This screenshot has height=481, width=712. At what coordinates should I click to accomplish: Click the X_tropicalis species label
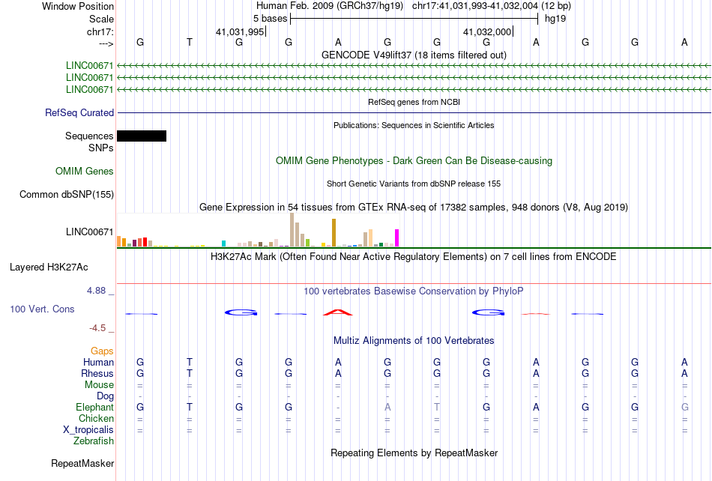(x=88, y=430)
